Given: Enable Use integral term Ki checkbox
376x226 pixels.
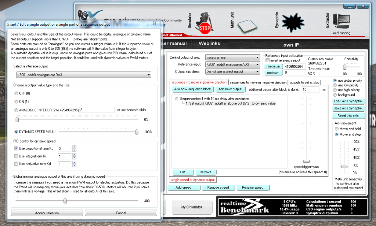Looking at the screenshot, I should (16, 156).
